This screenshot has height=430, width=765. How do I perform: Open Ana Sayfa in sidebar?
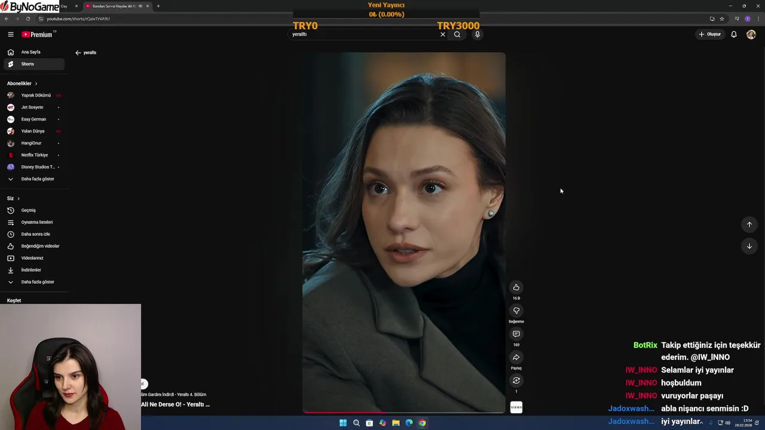click(x=34, y=52)
